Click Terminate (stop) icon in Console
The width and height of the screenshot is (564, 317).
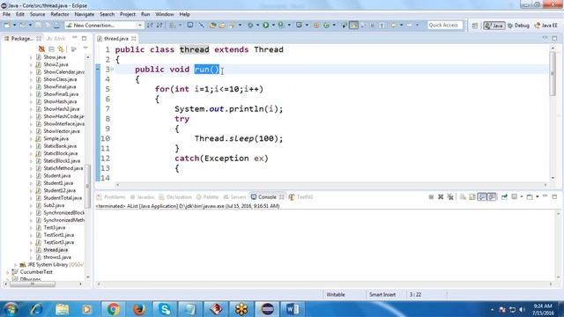431,196
